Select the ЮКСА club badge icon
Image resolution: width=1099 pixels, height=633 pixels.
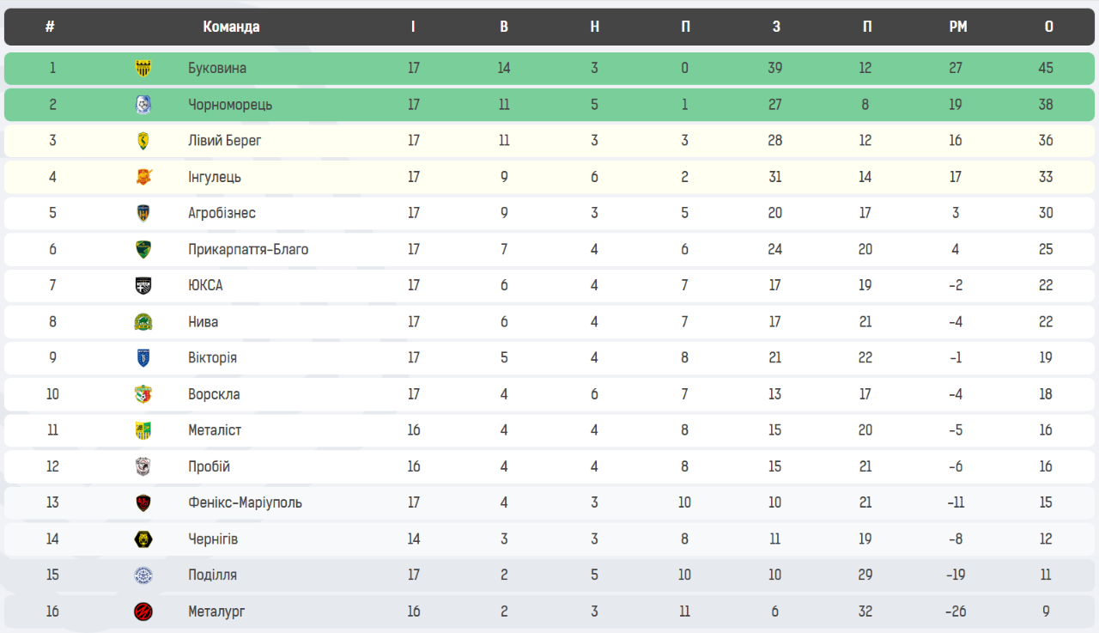[x=143, y=286]
